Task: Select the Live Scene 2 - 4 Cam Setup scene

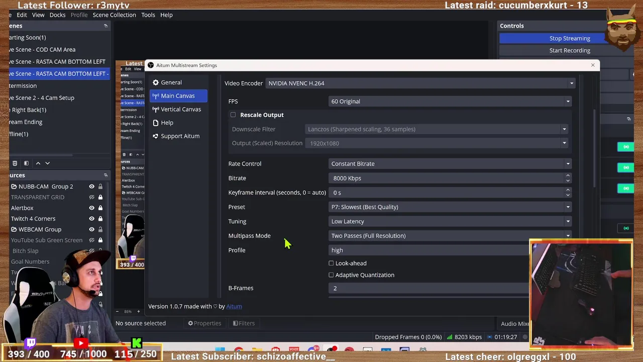Action: click(x=59, y=98)
